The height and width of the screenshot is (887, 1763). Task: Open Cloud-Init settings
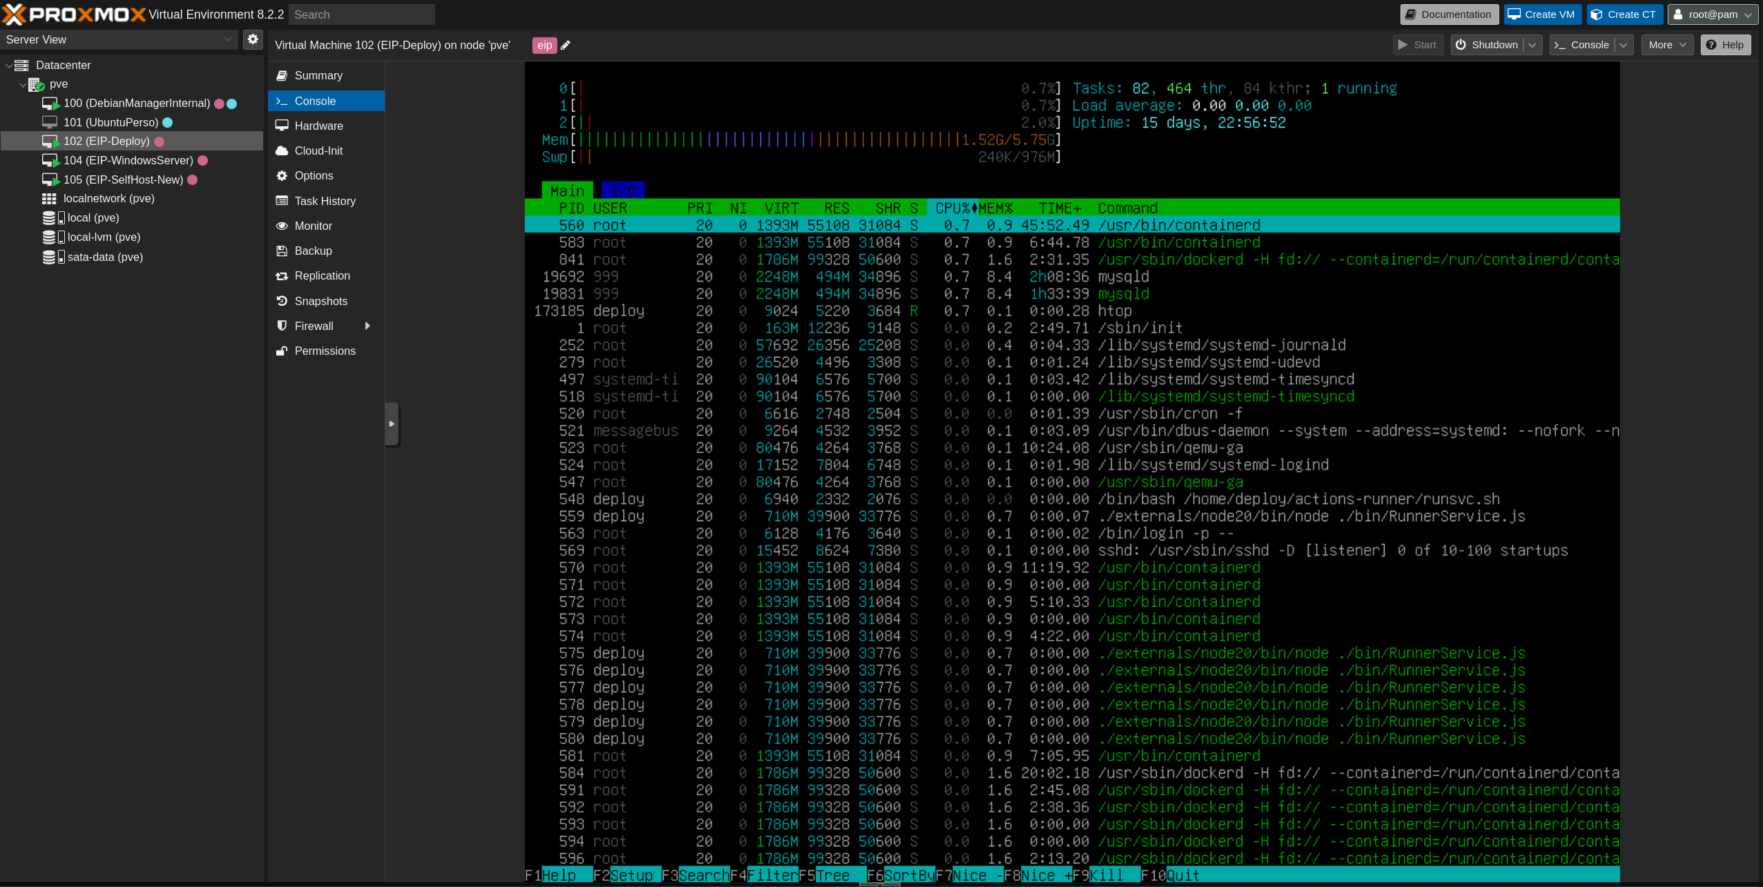(326, 150)
